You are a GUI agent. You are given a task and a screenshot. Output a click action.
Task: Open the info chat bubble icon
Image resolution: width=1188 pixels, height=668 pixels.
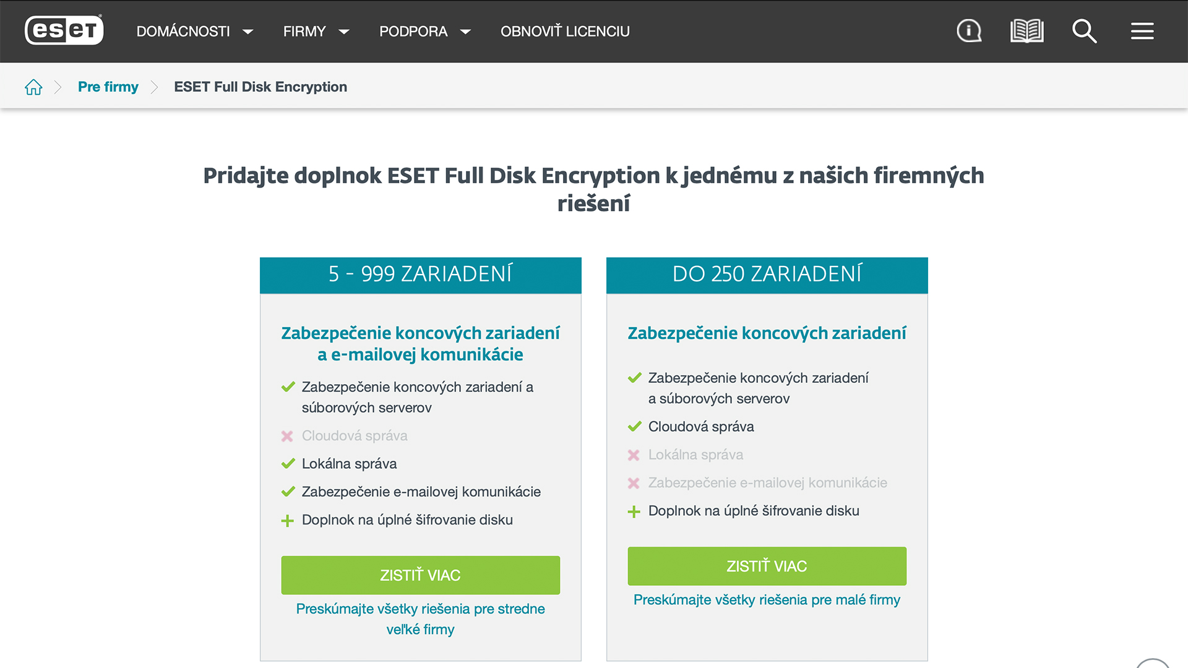pyautogui.click(x=969, y=31)
